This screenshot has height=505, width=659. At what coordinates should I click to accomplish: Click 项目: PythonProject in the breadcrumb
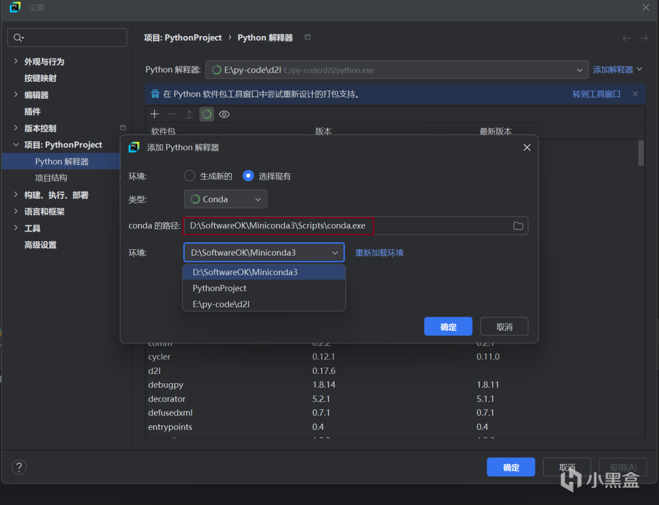[x=183, y=38]
